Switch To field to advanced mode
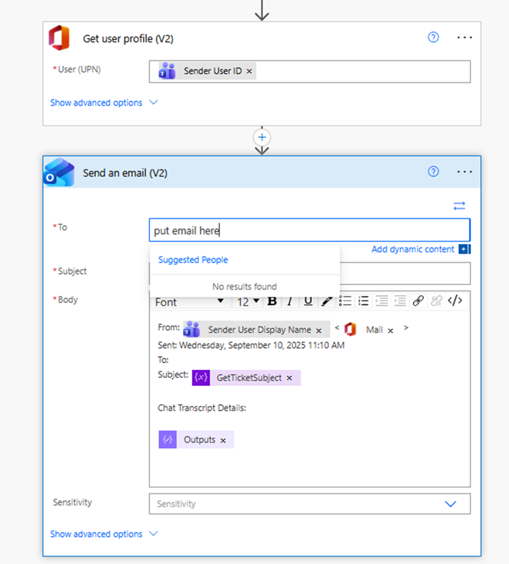509x564 pixels. click(460, 206)
